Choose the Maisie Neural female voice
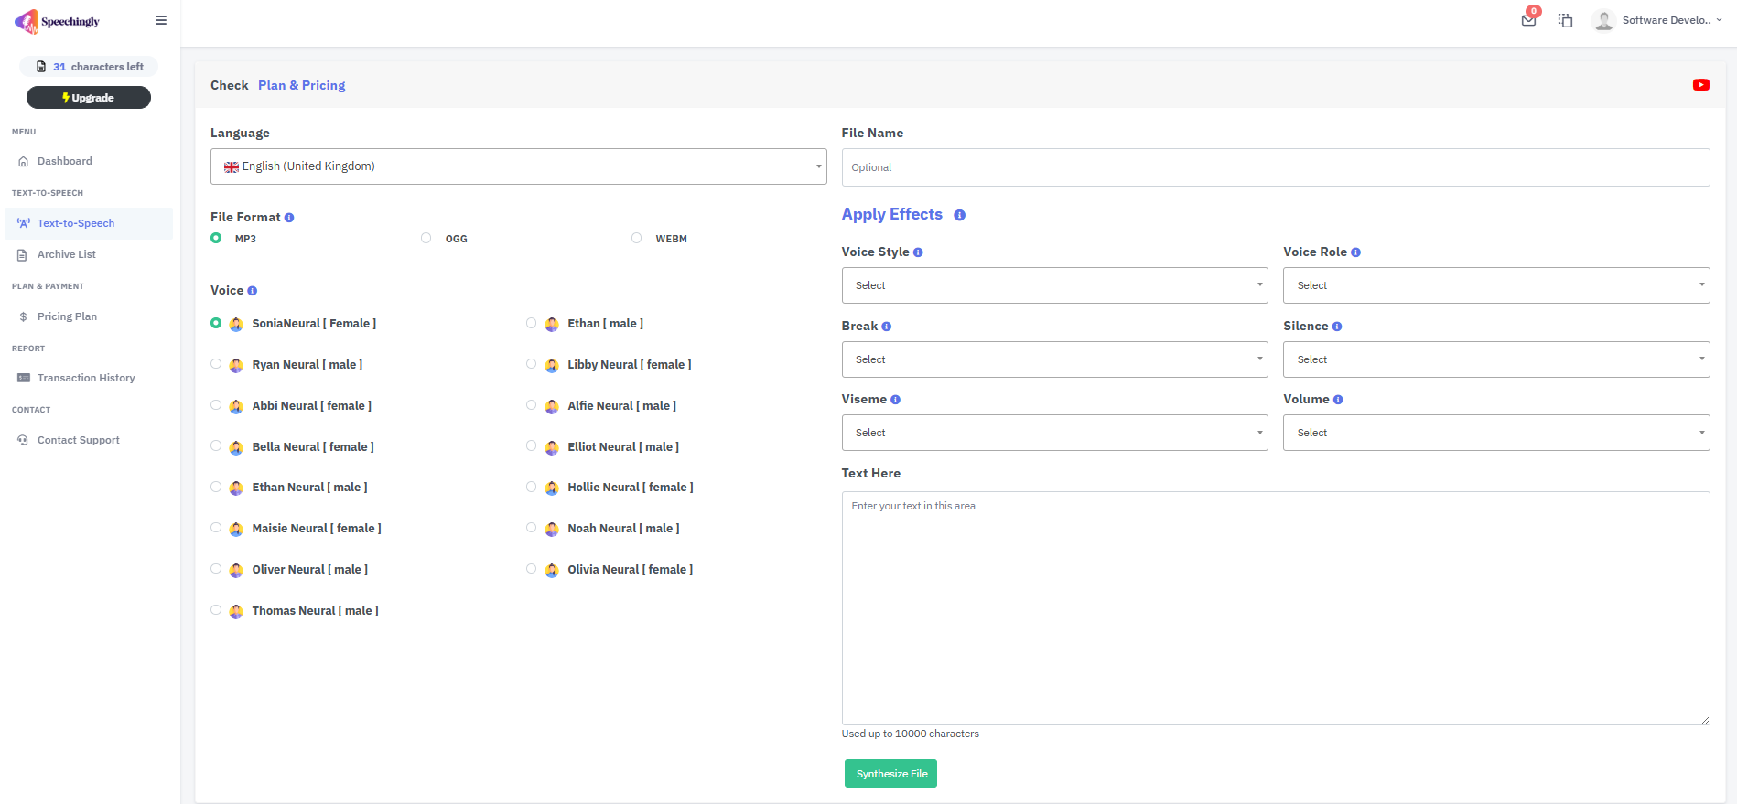Image resolution: width=1737 pixels, height=804 pixels. 216,528
